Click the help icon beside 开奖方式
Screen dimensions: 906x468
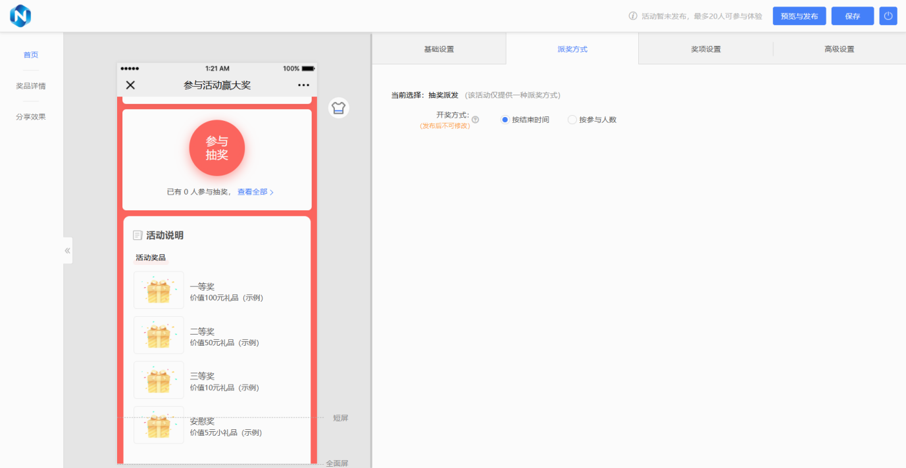pos(475,120)
